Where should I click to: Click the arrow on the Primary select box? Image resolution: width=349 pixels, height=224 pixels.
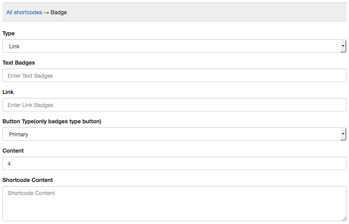tap(343, 134)
